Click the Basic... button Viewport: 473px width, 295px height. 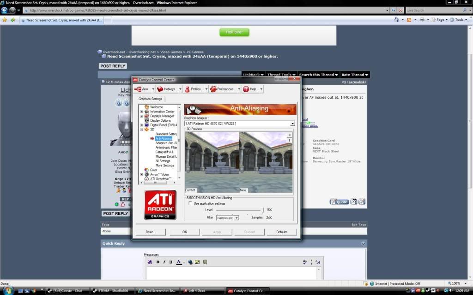(x=151, y=232)
